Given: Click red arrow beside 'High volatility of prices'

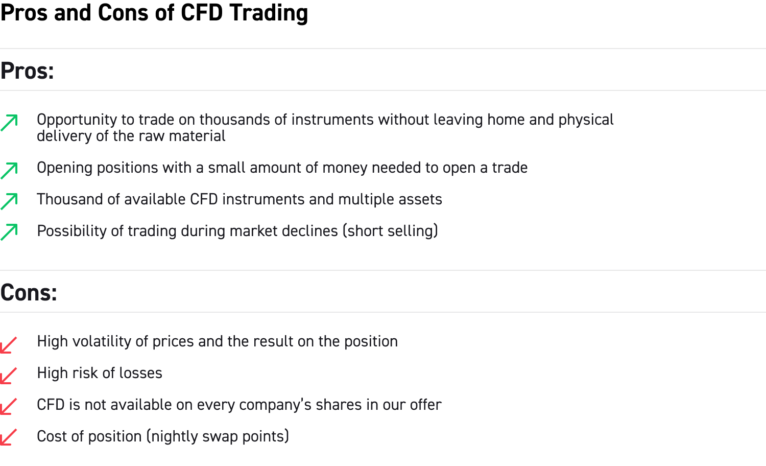Looking at the screenshot, I should [x=9, y=345].
